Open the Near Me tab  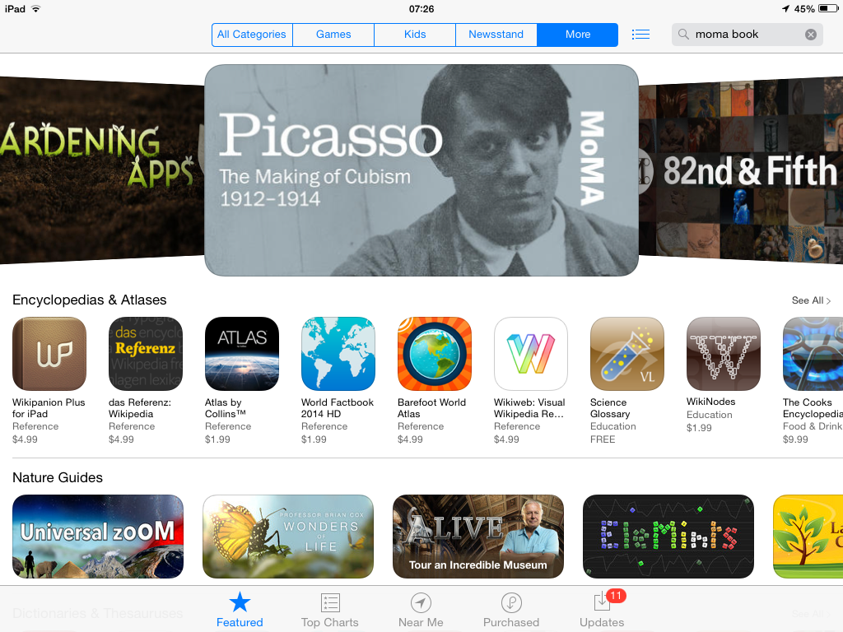point(421,611)
